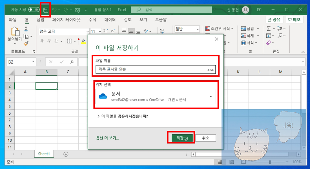Click the 옵션 더 보기... link
Image resolution: width=310 pixels, height=169 pixels.
point(107,138)
